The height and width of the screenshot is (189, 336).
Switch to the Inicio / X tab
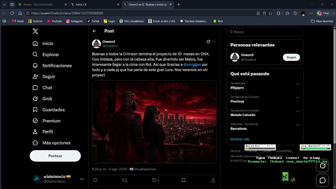[x=94, y=4]
